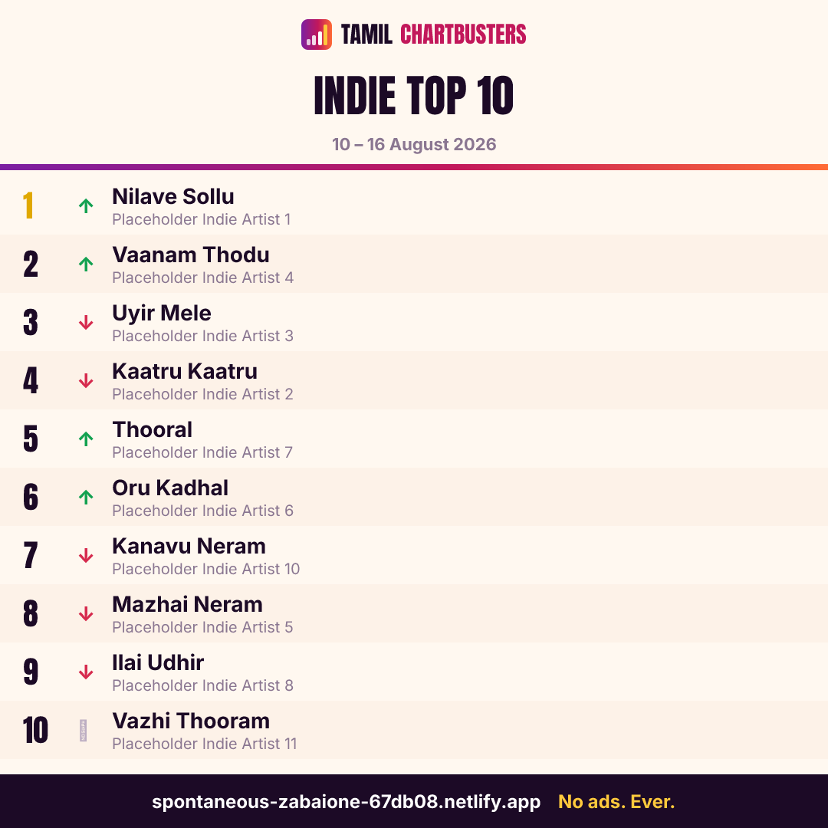Click the green up arrow beside Nilave Sollu

pyautogui.click(x=86, y=205)
